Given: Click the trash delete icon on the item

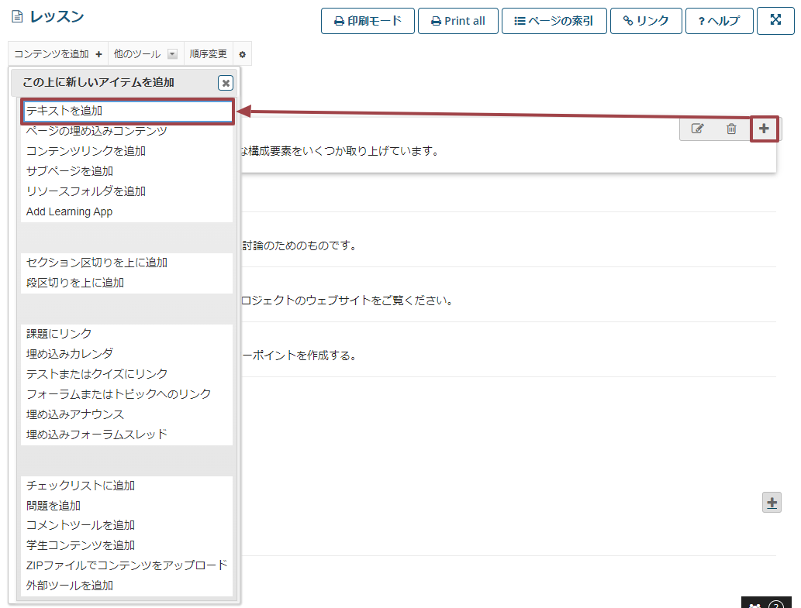Looking at the screenshot, I should 731,129.
